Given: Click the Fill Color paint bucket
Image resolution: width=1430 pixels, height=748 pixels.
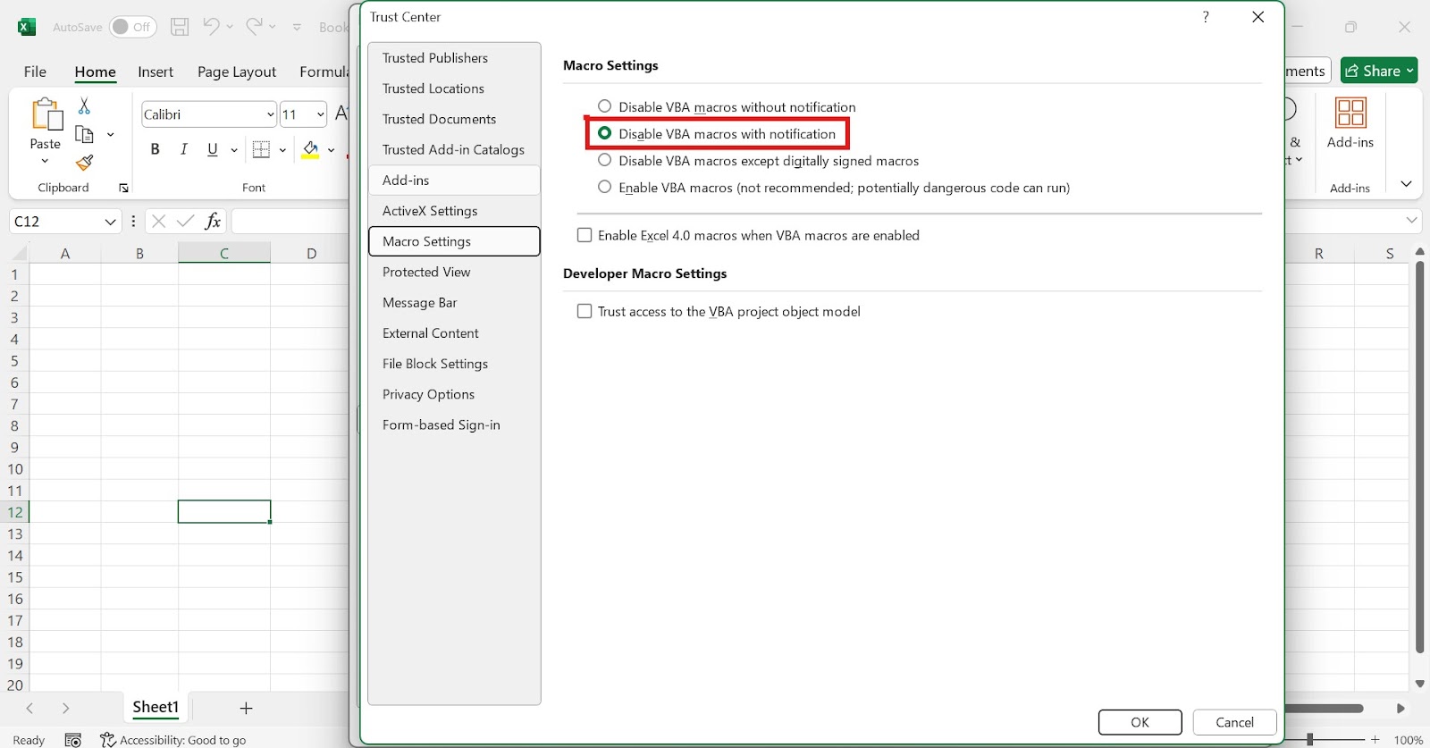Looking at the screenshot, I should coord(310,149).
